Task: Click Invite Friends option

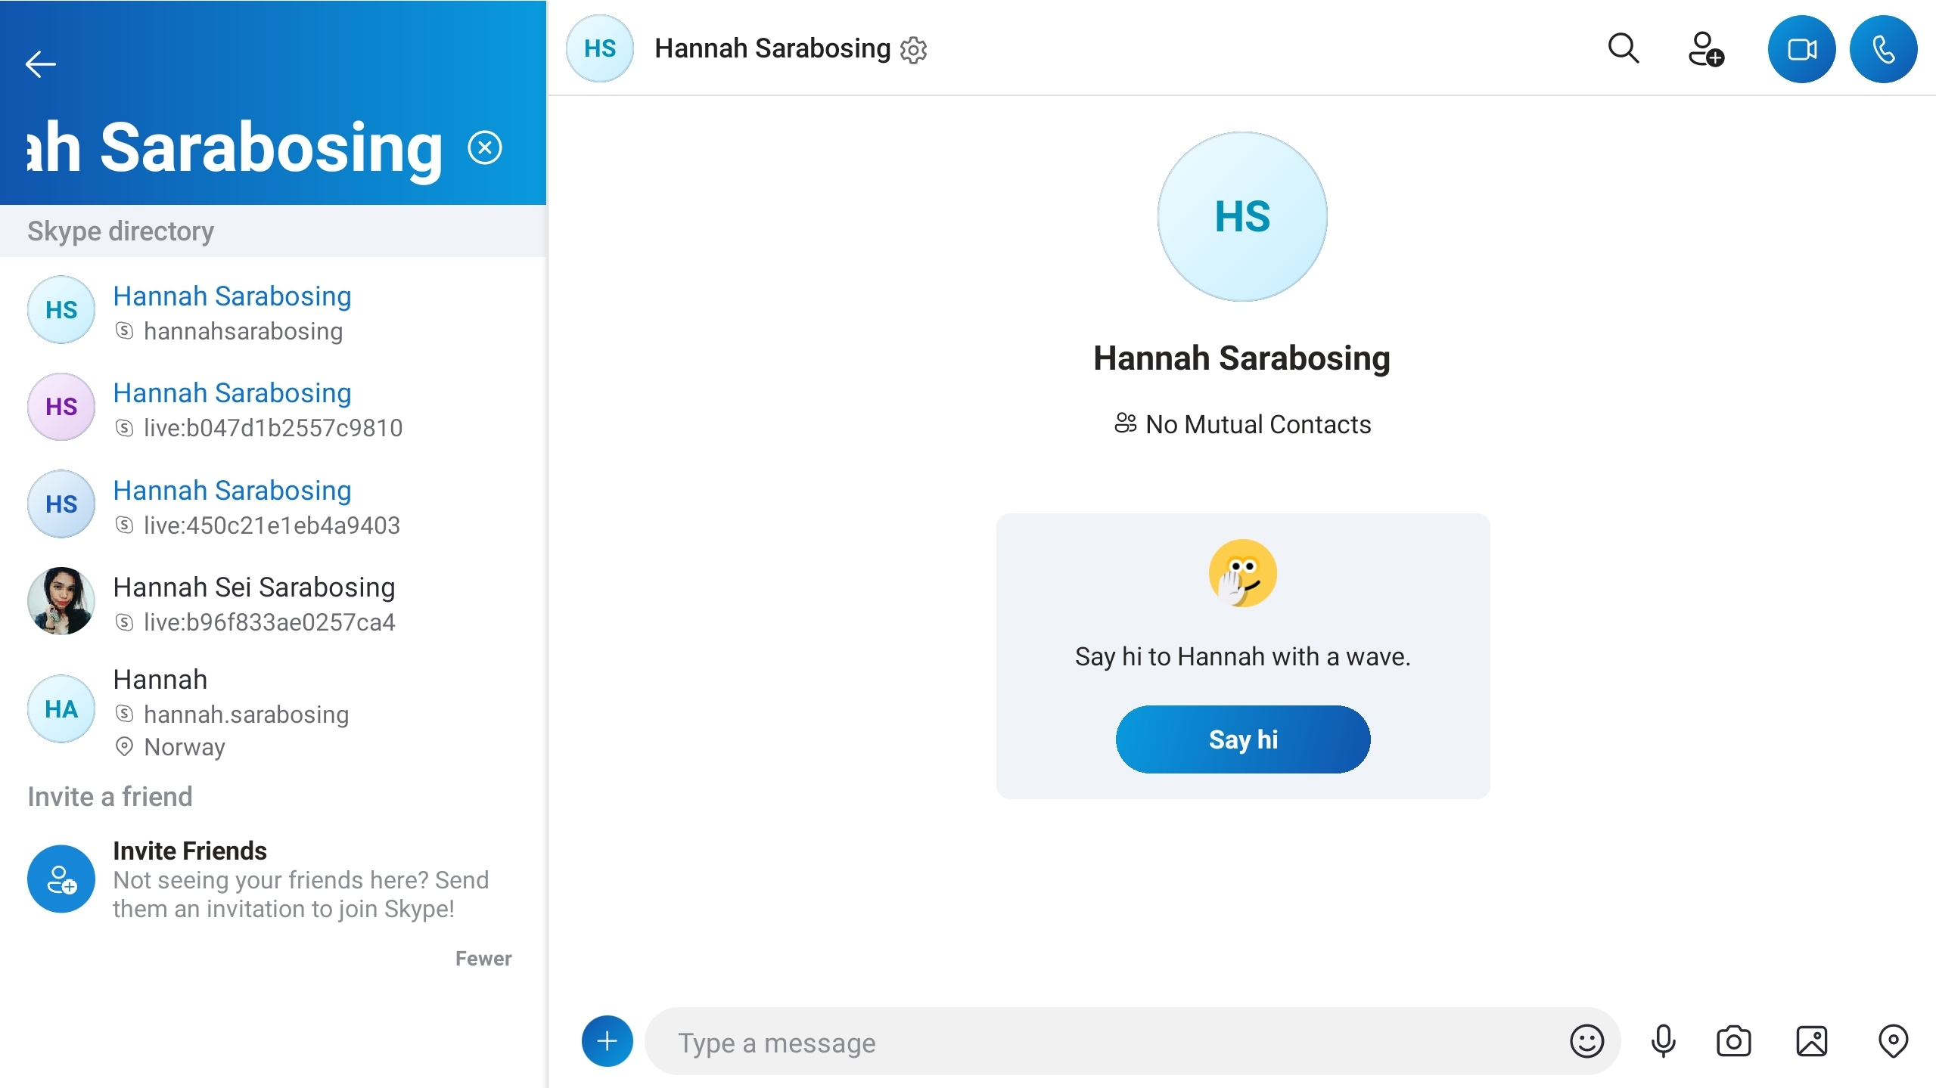Action: (273, 879)
